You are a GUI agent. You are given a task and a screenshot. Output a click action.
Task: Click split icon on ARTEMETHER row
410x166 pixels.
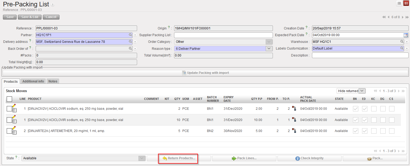294,131
